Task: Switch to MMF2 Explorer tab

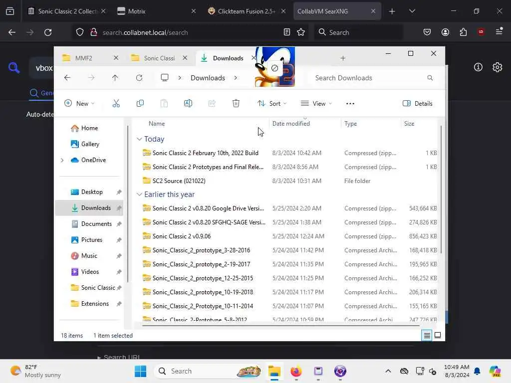Action: pos(83,58)
